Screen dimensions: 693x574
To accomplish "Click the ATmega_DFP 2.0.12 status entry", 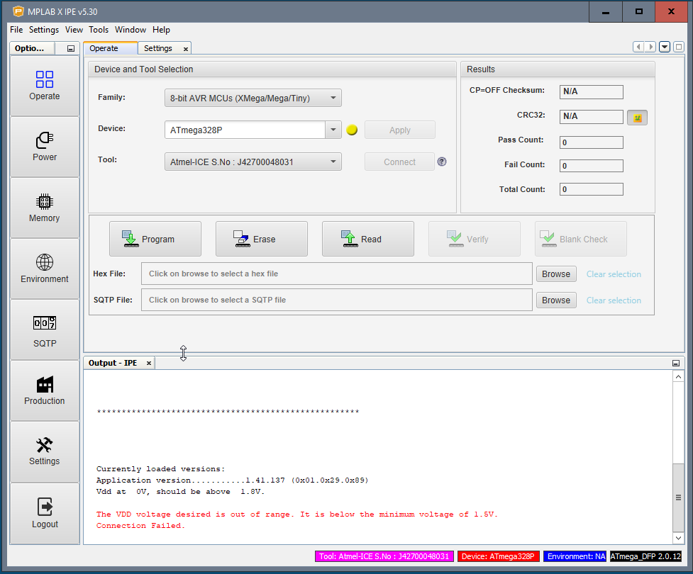I will click(x=645, y=556).
